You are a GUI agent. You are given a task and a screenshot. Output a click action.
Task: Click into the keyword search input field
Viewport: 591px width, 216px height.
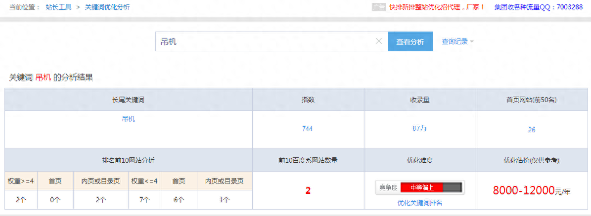point(267,42)
